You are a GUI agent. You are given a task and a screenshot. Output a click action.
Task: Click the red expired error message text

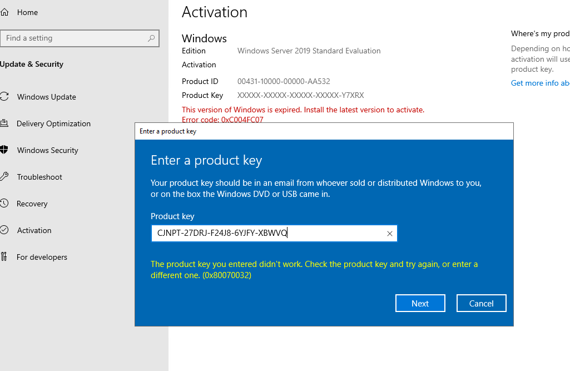[x=303, y=110]
